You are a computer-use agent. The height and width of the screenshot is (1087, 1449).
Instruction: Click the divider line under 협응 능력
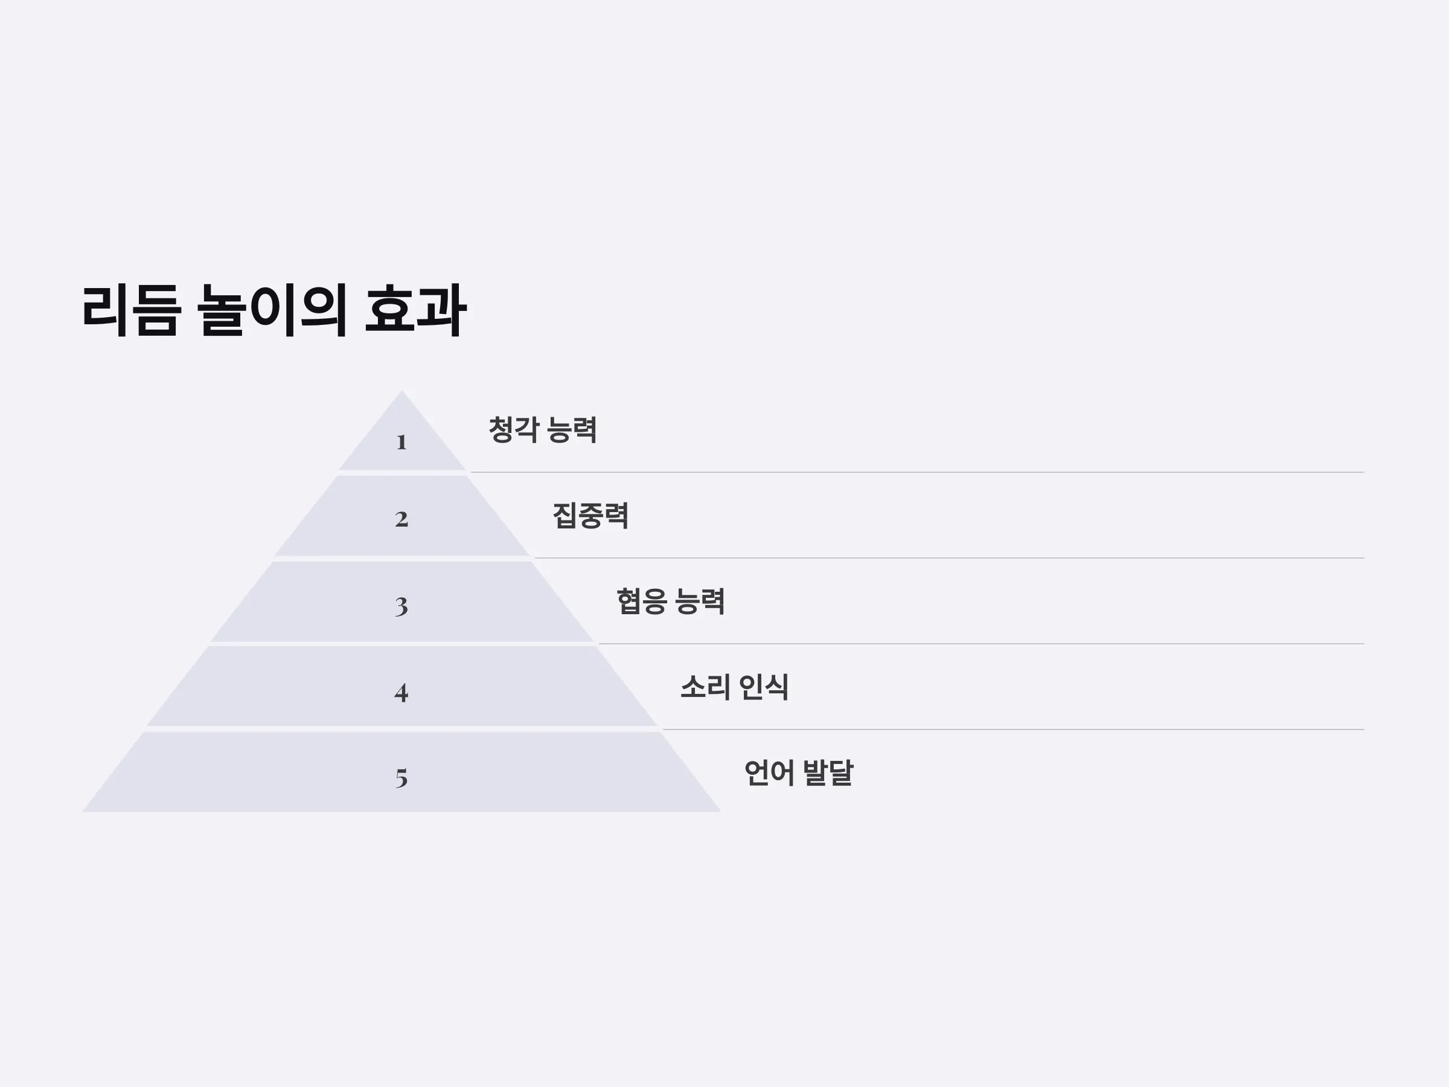[x=981, y=643]
